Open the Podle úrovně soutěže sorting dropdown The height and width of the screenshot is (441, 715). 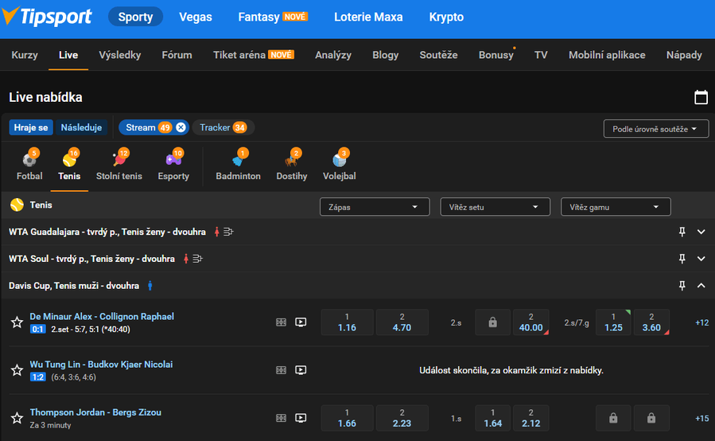(x=656, y=129)
